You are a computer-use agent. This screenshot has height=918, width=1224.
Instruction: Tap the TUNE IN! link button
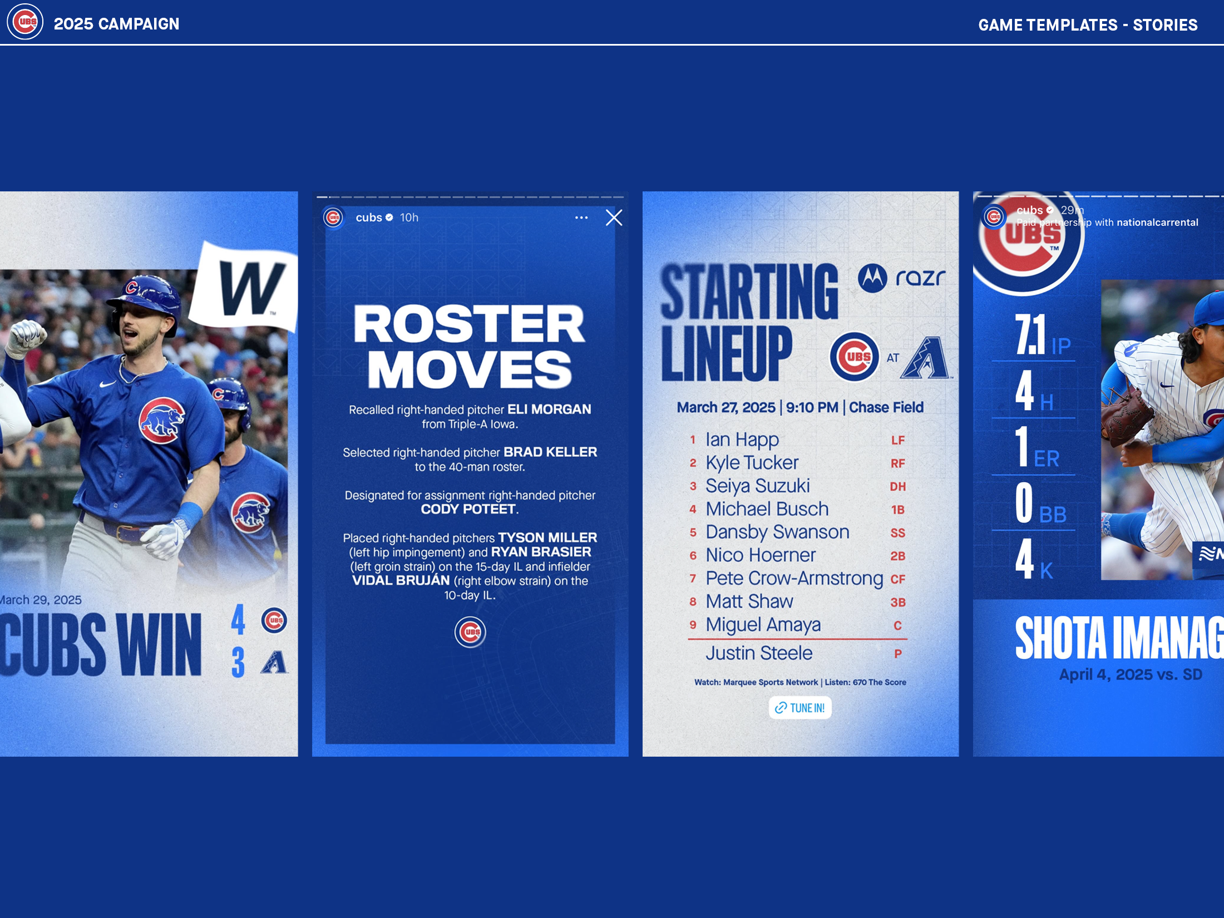tap(800, 708)
